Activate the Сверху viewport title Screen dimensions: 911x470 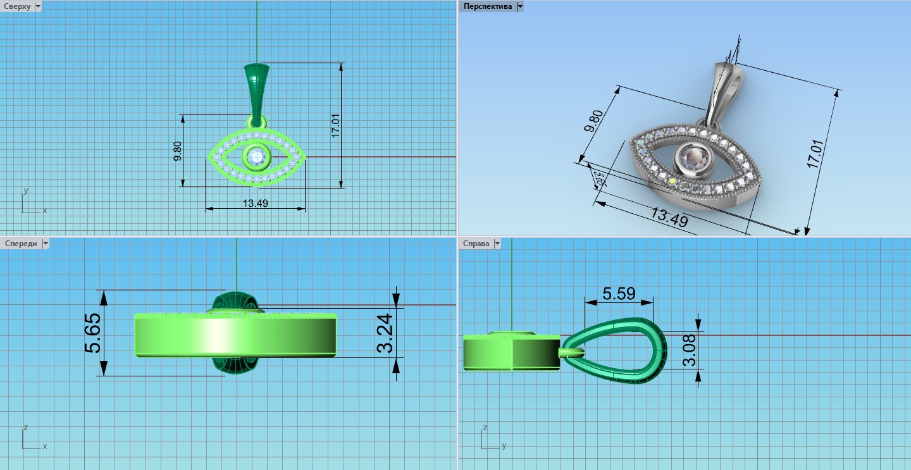point(17,6)
